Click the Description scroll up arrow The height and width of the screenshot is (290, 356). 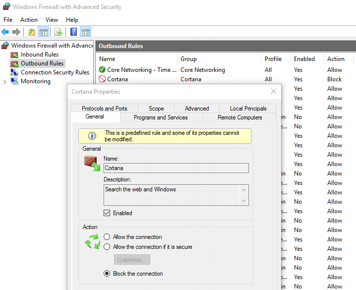coord(243,190)
